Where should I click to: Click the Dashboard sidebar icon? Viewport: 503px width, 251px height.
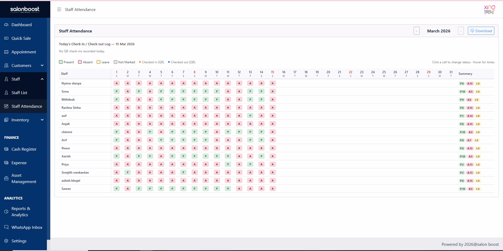pos(6,25)
